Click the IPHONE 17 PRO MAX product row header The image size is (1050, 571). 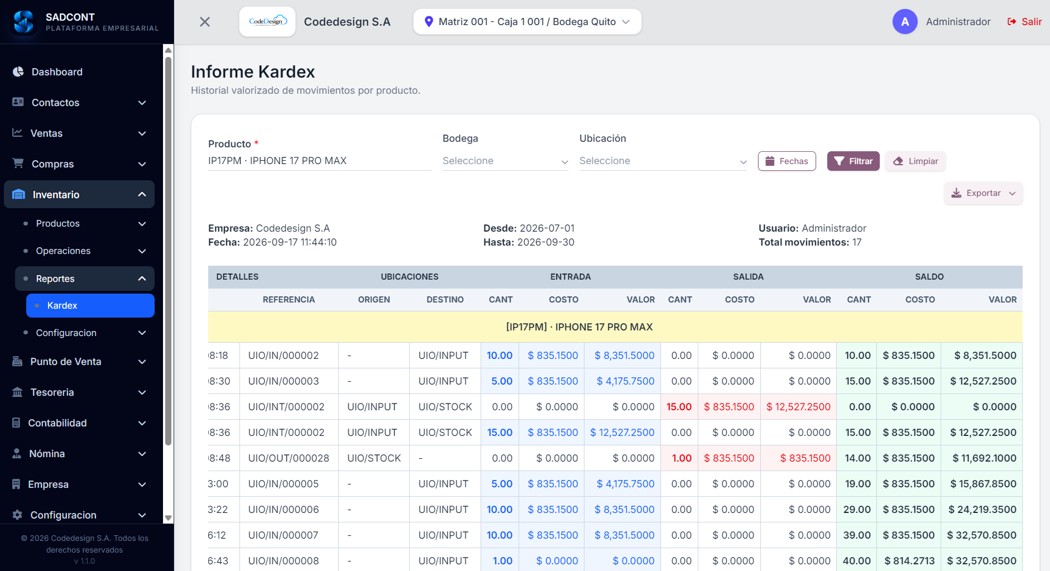coord(615,327)
